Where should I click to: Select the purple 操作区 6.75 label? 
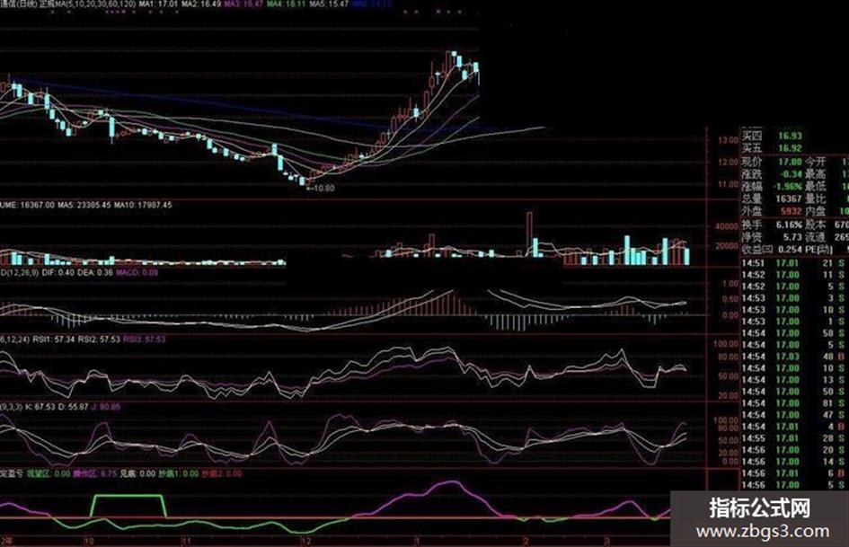(95, 474)
